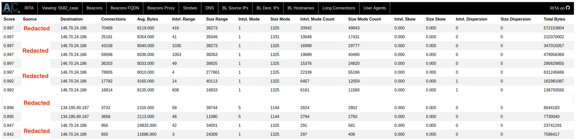View the BL Dest. IPs tab
Viewport: 576px width, 140px height.
(268, 8)
